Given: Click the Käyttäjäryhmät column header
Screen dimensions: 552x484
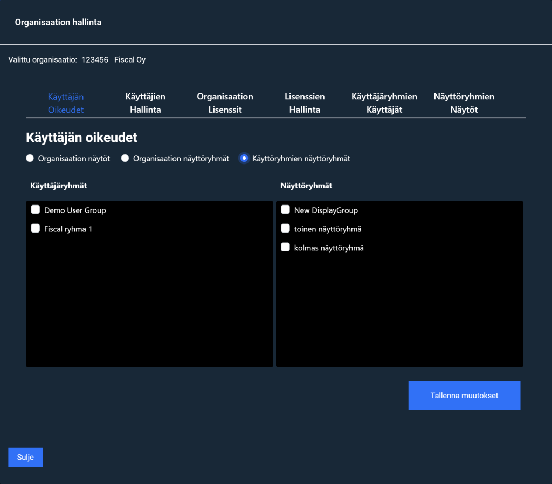Looking at the screenshot, I should [59, 186].
